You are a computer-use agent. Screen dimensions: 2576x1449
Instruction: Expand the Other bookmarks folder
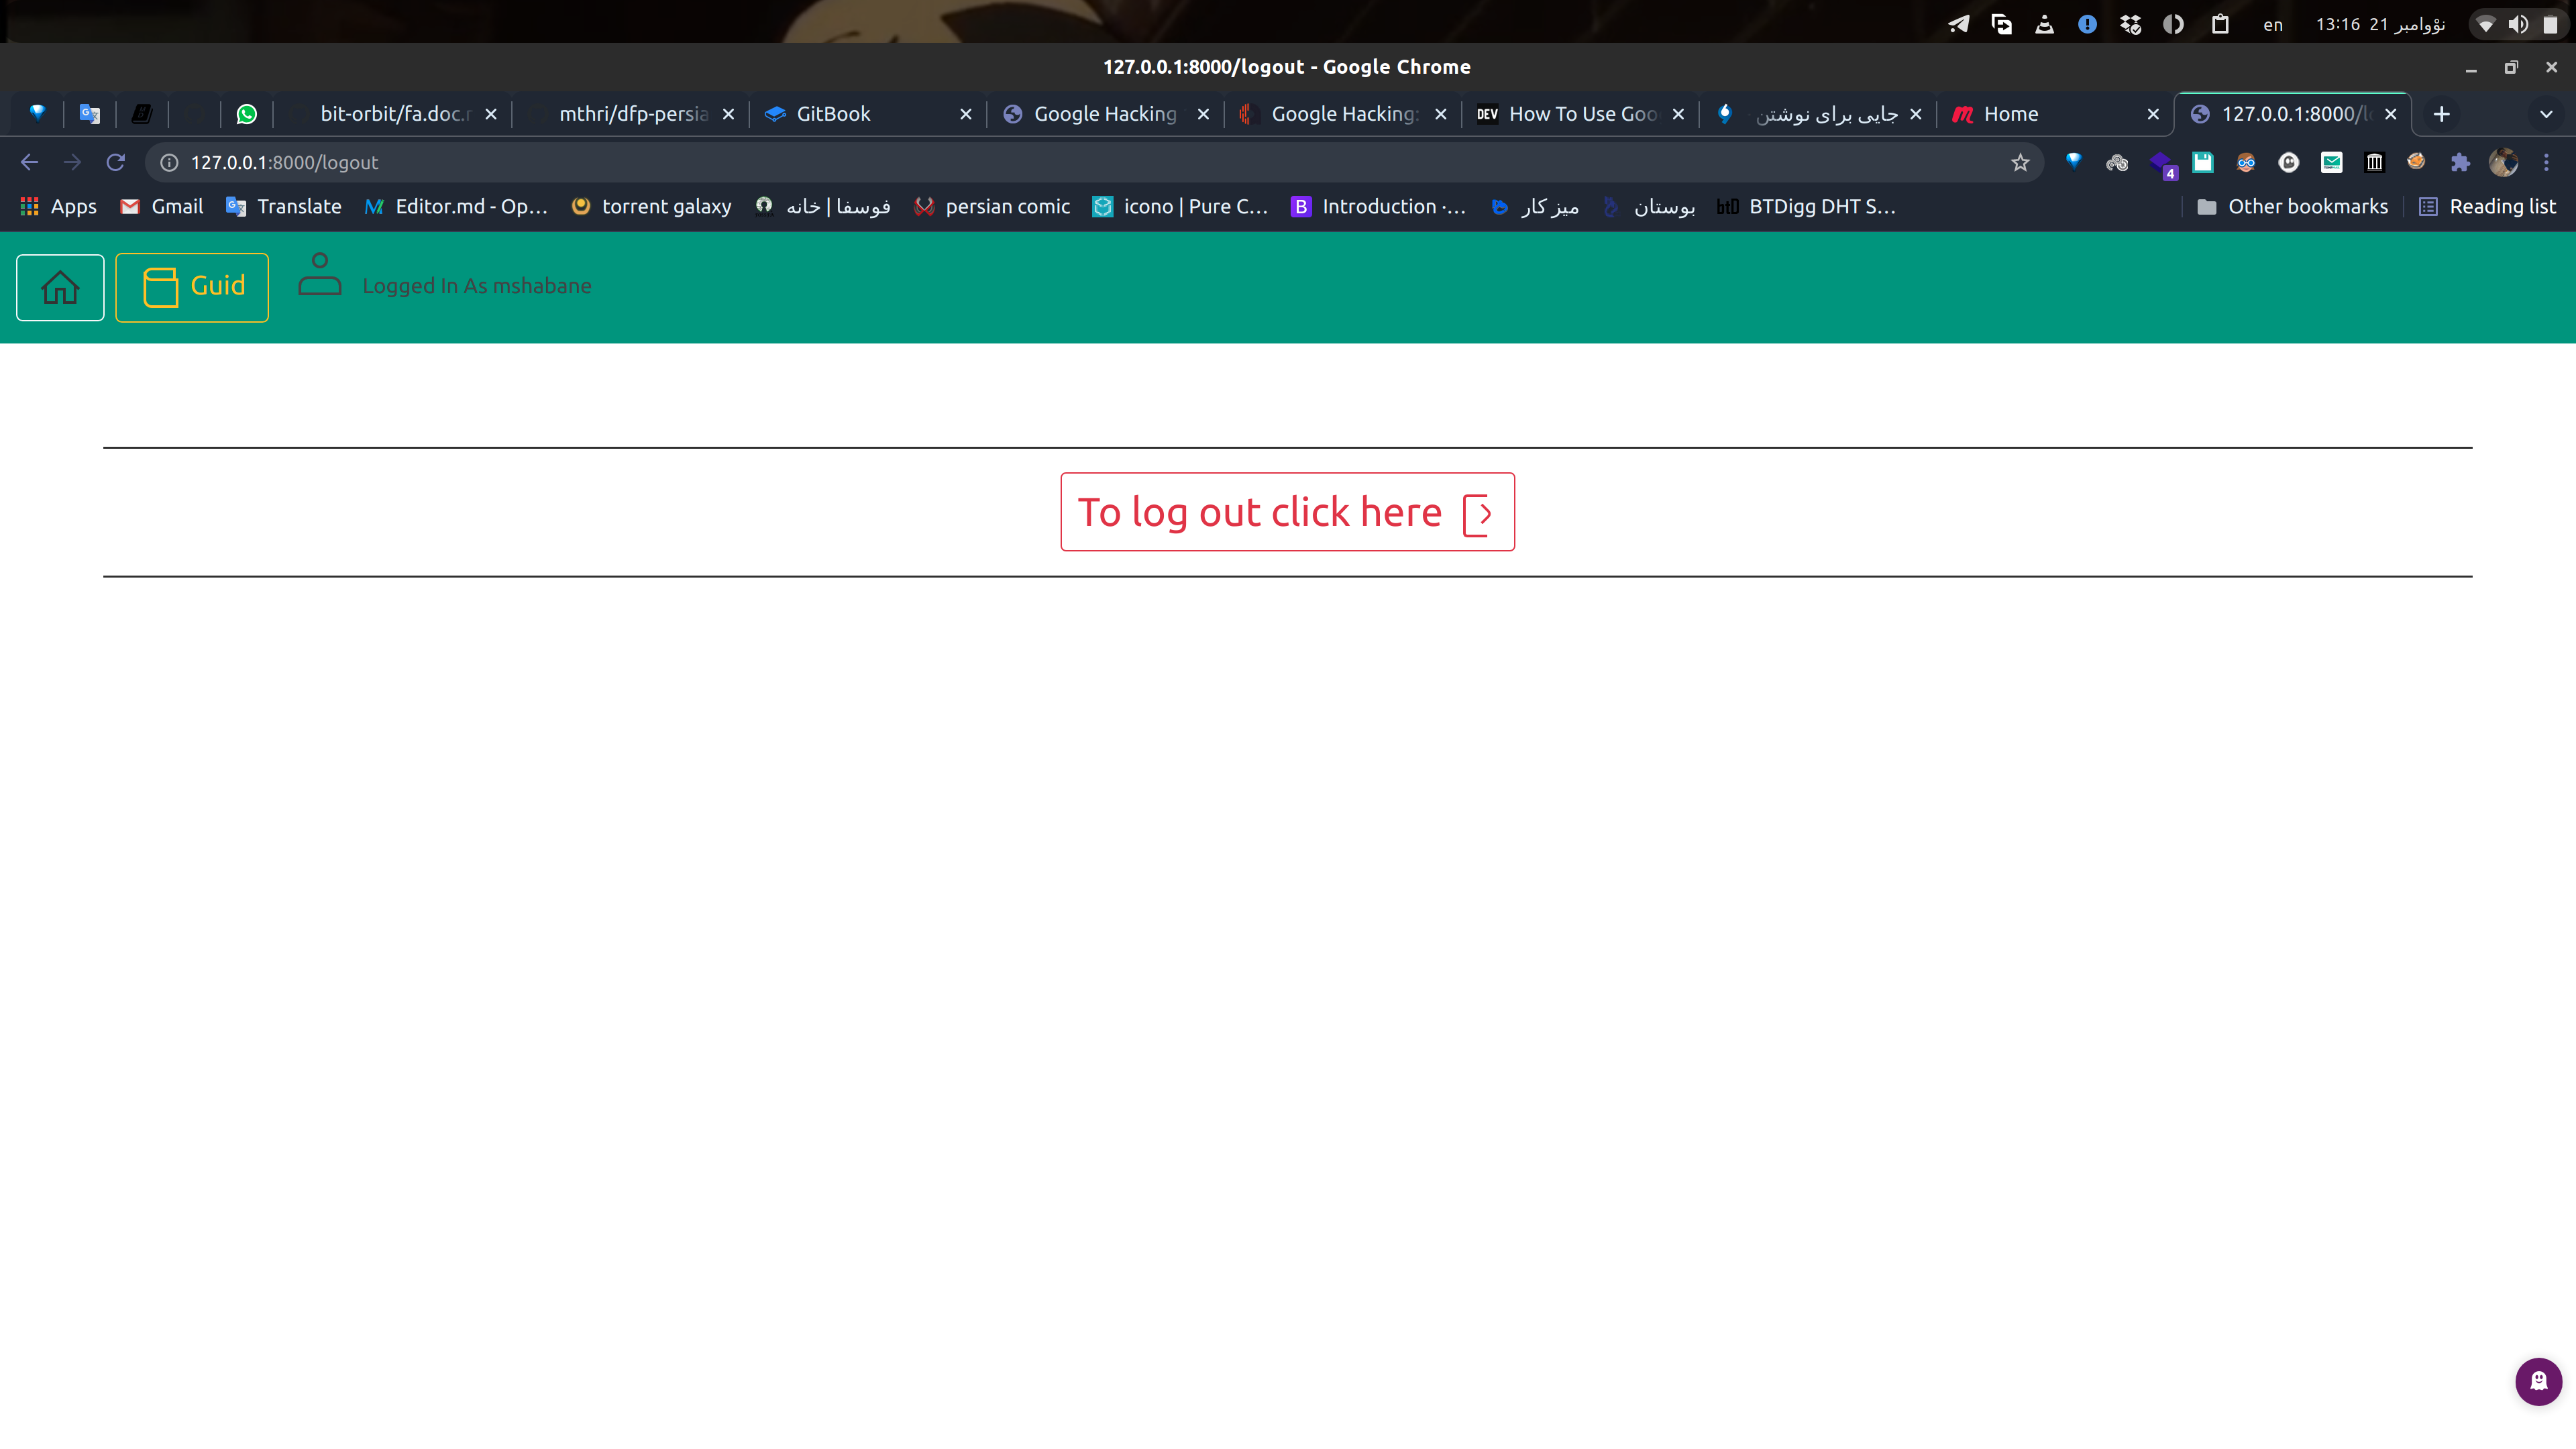[2293, 206]
